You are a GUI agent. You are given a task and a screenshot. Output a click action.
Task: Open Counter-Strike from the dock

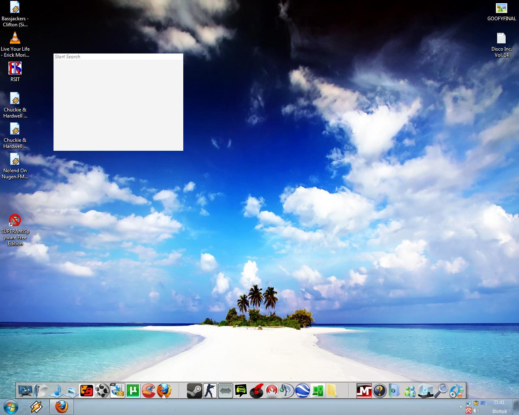pos(210,391)
